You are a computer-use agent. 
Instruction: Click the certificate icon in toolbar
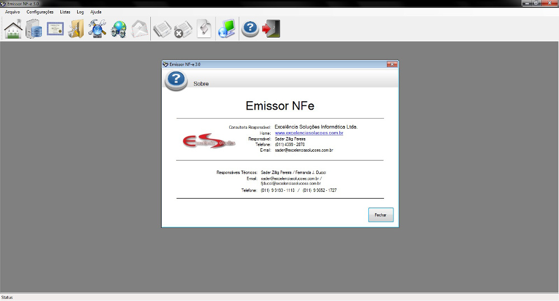click(55, 29)
